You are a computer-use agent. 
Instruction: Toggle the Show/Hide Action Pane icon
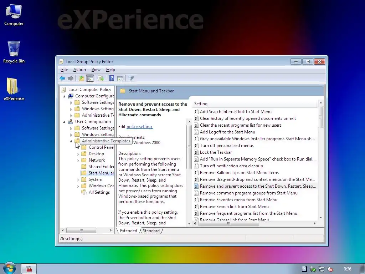[120, 78]
